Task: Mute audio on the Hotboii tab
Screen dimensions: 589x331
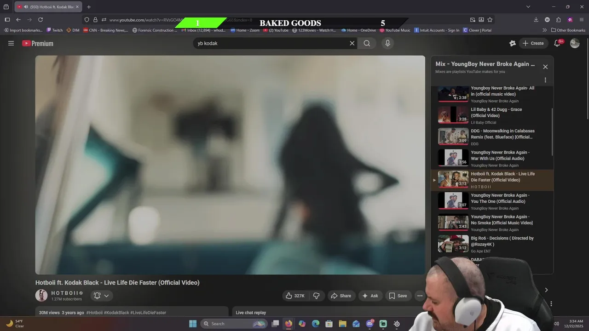Action: (x=25, y=7)
